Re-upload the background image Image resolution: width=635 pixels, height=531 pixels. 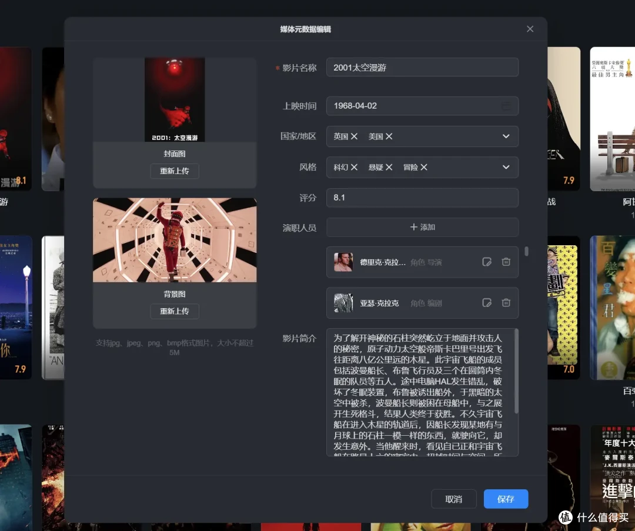click(175, 311)
